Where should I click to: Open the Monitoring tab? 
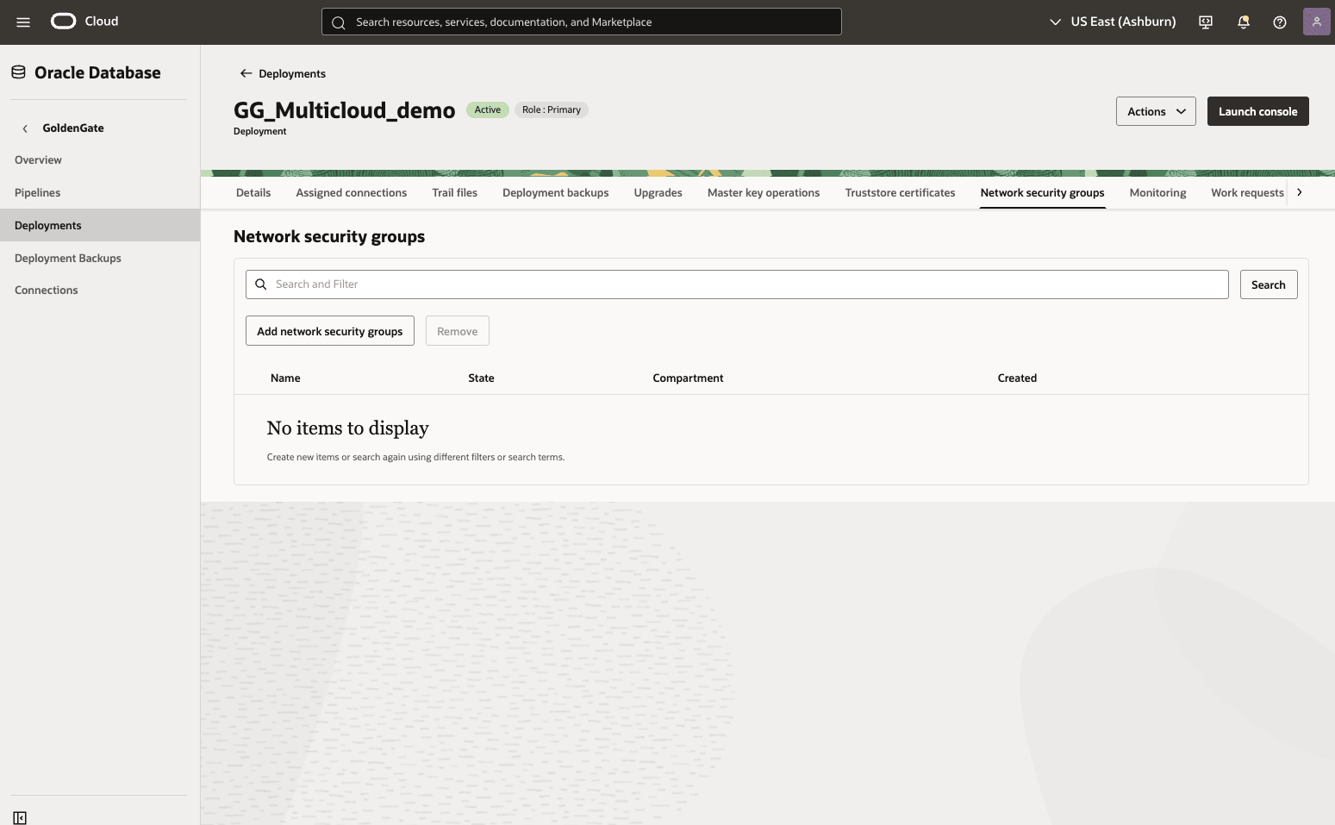1157,192
